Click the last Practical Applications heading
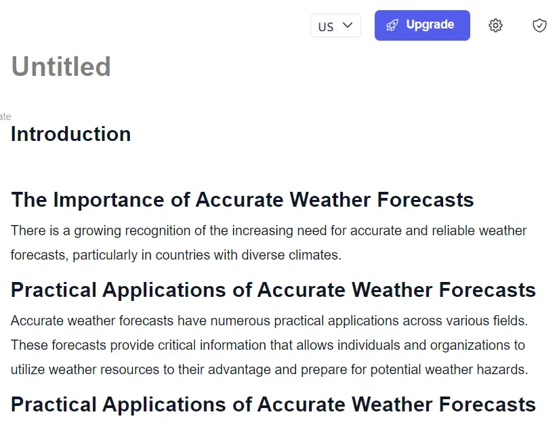This screenshot has height=446, width=559. click(x=273, y=405)
